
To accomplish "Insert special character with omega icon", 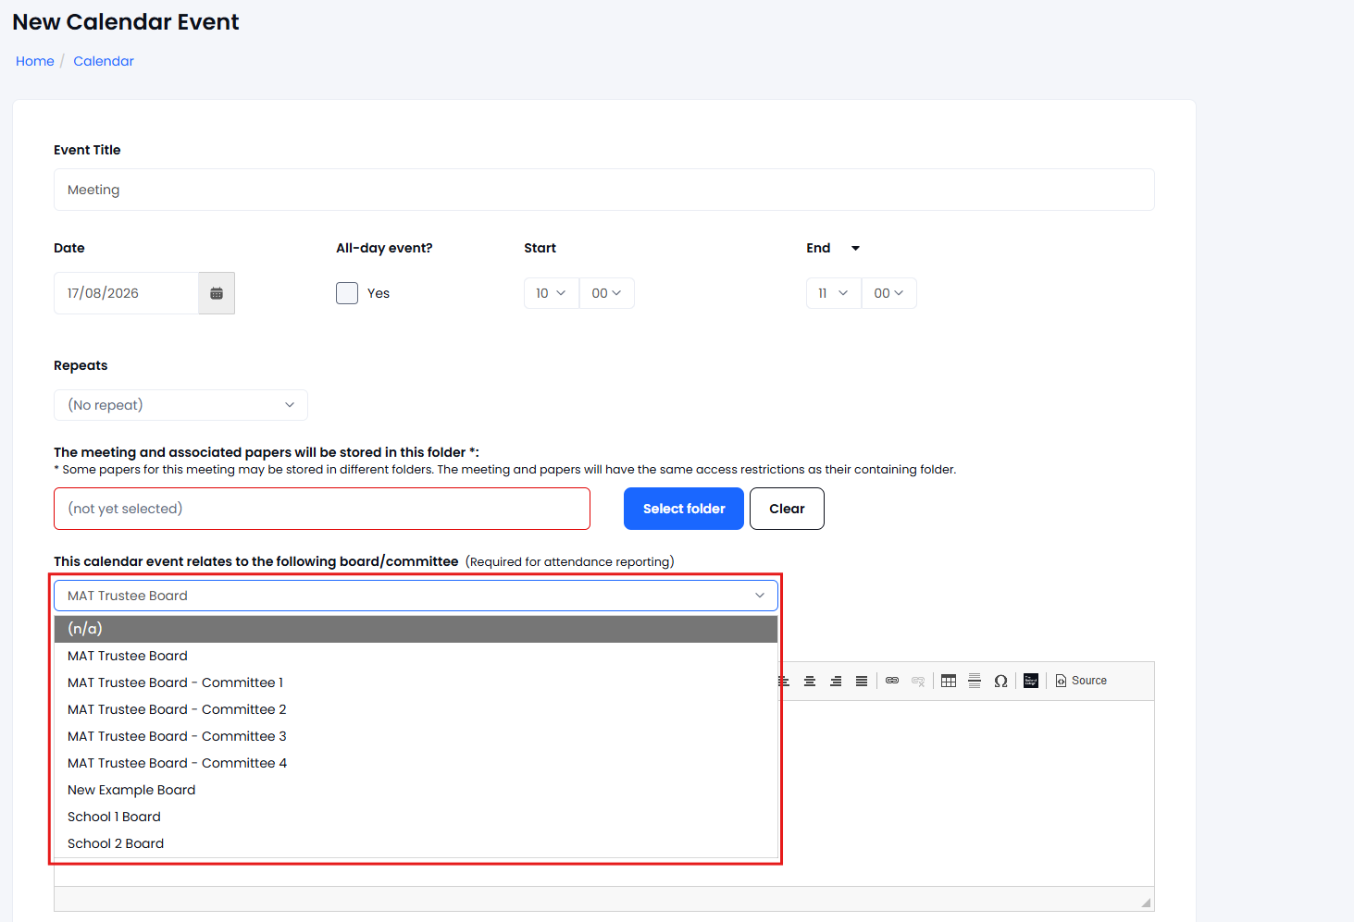I will click(1000, 681).
